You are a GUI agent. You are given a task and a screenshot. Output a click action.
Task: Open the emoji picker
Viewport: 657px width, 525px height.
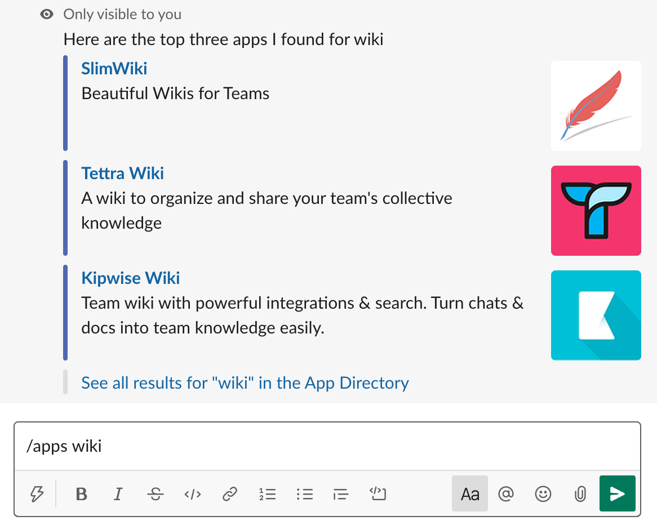(543, 494)
